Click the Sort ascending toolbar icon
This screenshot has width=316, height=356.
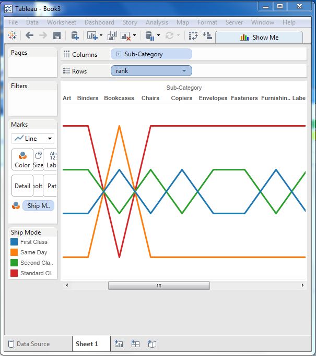(x=207, y=35)
